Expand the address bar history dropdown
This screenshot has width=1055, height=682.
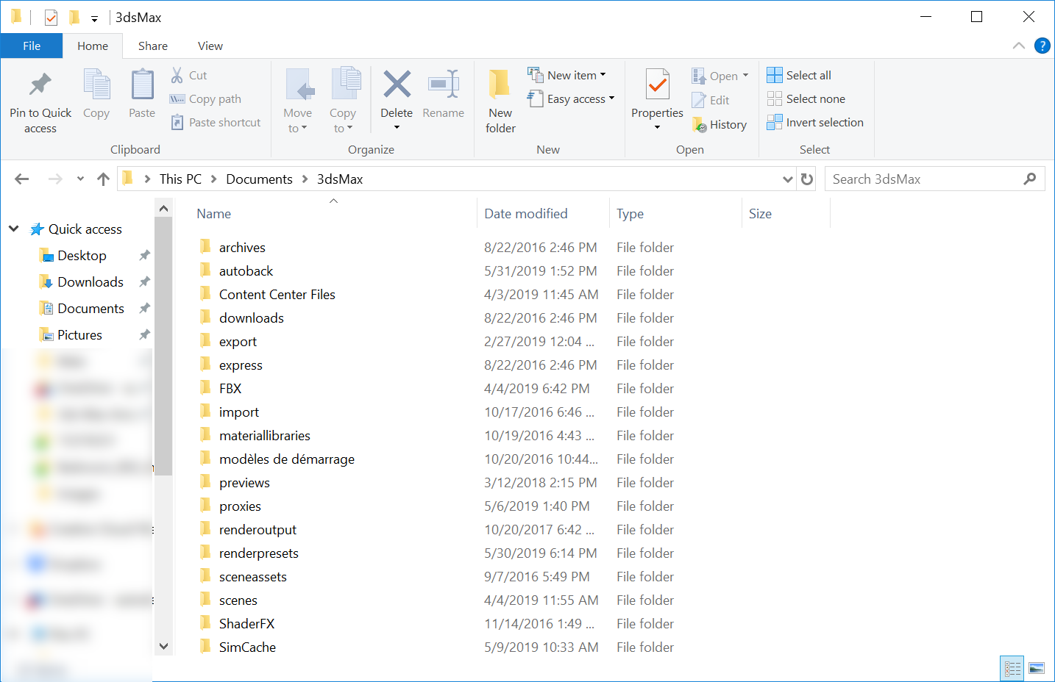pos(788,179)
